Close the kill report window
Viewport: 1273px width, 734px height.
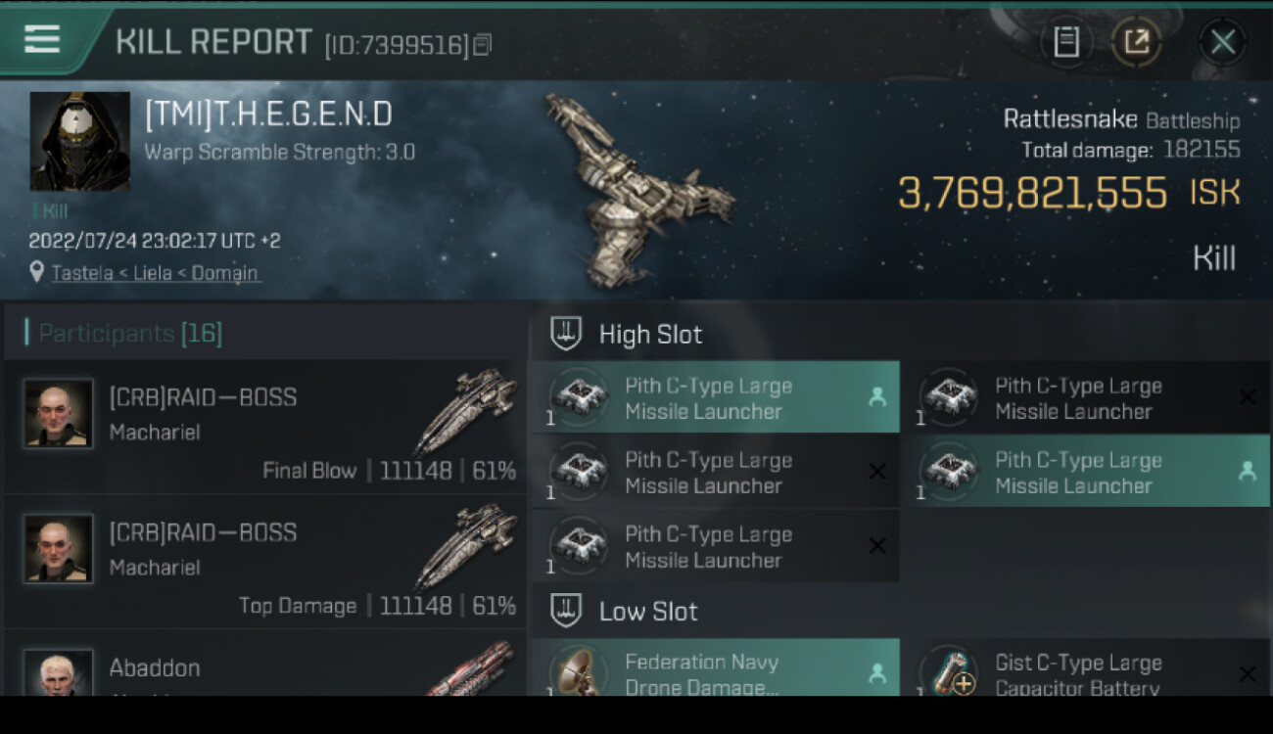coord(1222,42)
